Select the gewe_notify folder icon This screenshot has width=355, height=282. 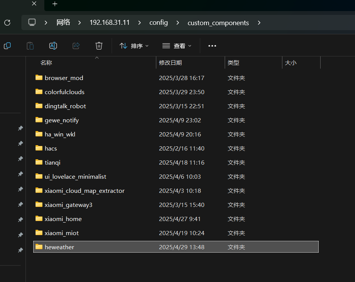pyautogui.click(x=39, y=120)
